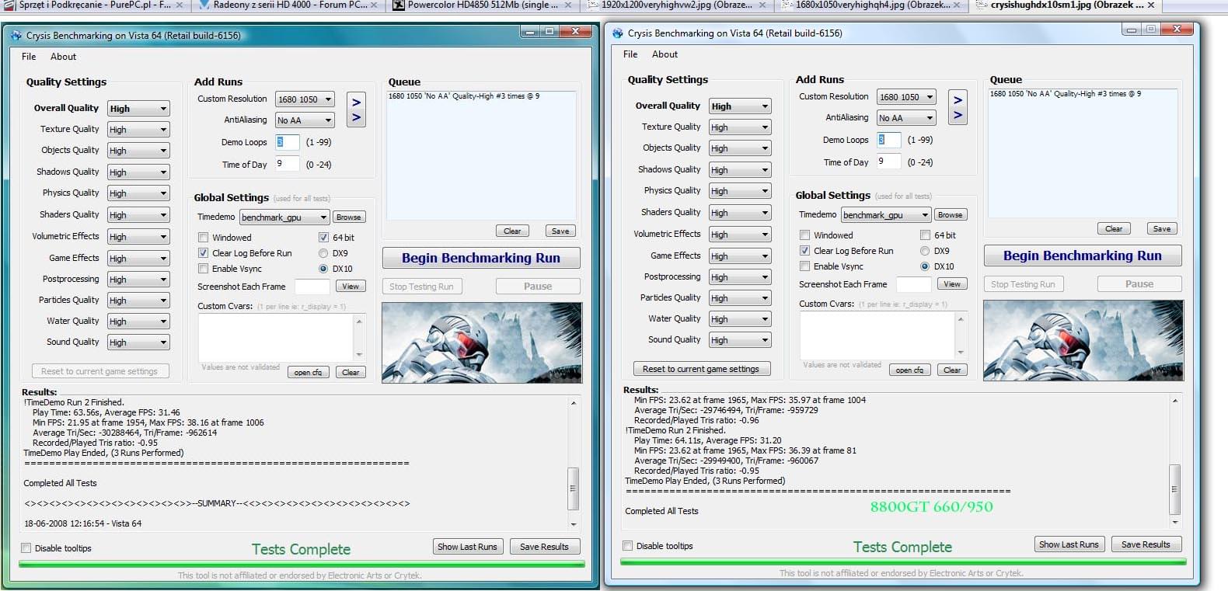
Task: Click the add-to-queue arrows button in right window
Action: 958,107
